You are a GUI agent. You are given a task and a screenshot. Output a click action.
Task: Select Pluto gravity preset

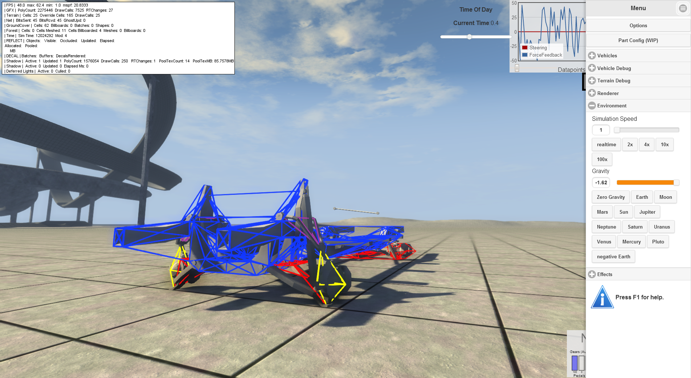point(658,242)
